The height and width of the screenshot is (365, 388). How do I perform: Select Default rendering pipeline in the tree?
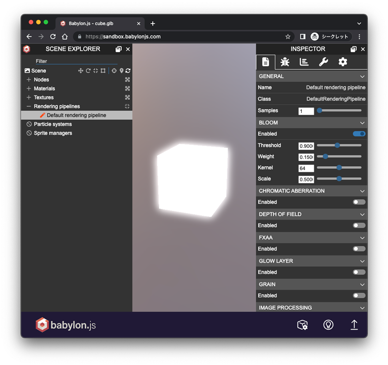pos(77,115)
